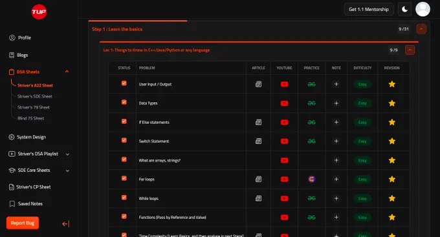The height and width of the screenshot is (237, 440).
Task: Open article for Switch Statement
Action: pyautogui.click(x=258, y=141)
